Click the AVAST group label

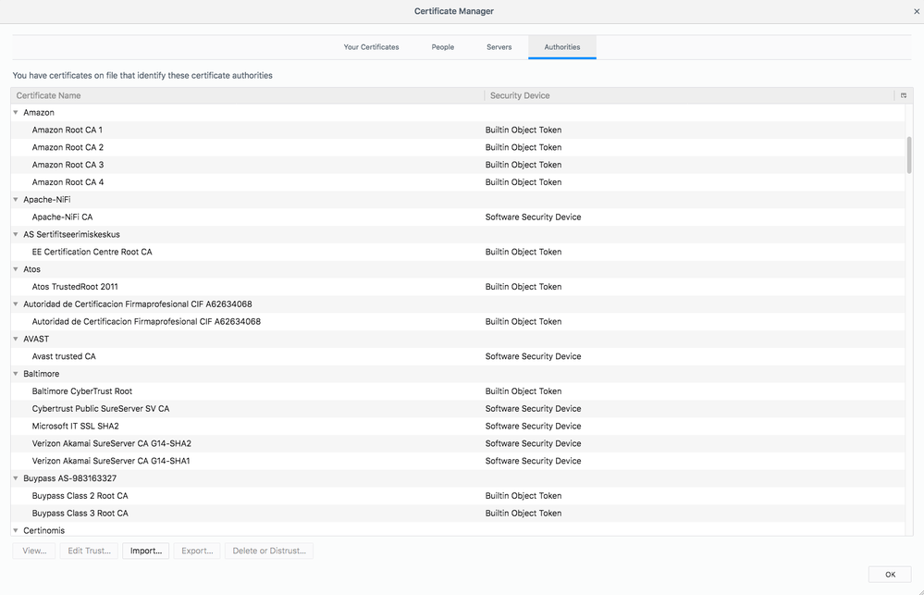pyautogui.click(x=36, y=339)
